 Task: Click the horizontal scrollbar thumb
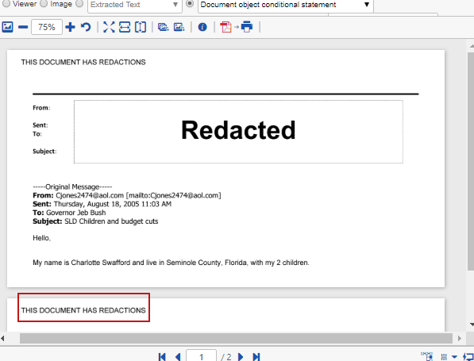coord(236,338)
